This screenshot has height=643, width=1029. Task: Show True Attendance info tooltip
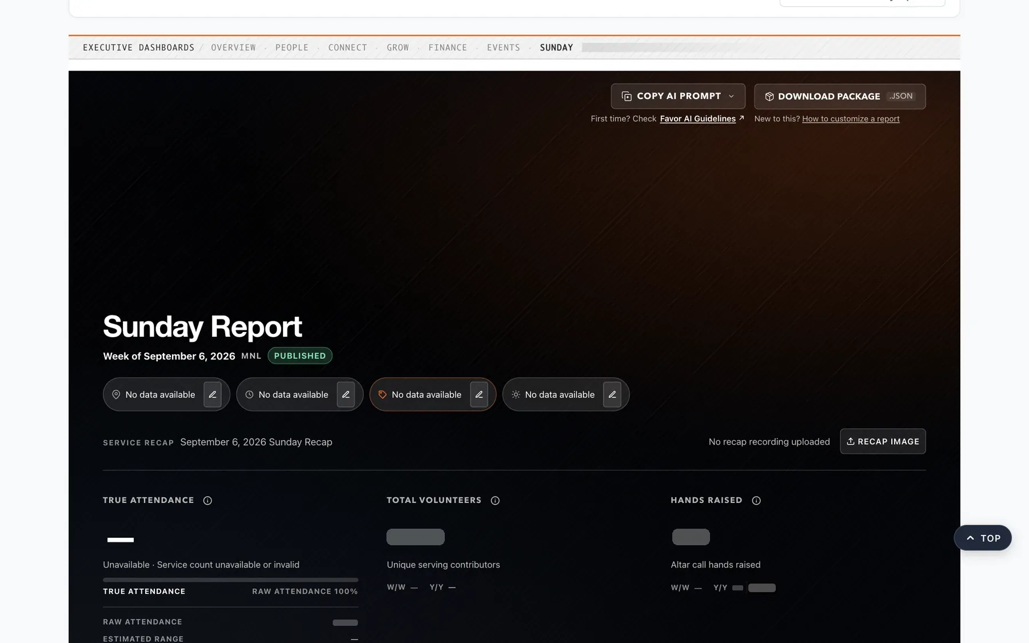pos(208,501)
